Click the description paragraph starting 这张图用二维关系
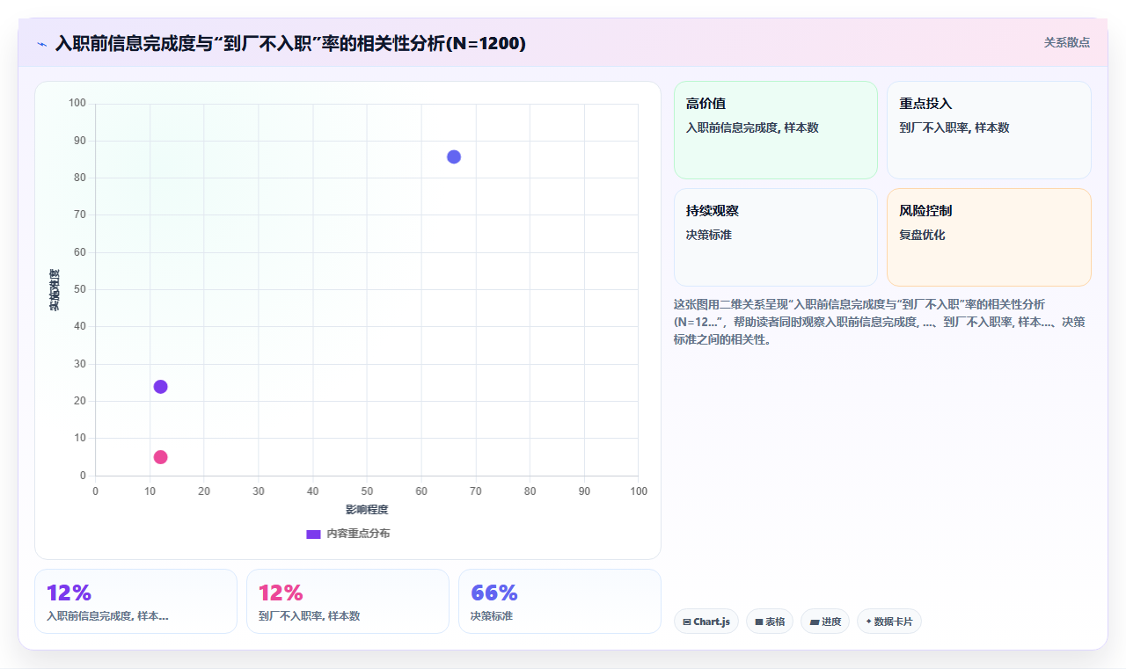Screen dimensions: 1126x669 tap(880, 322)
